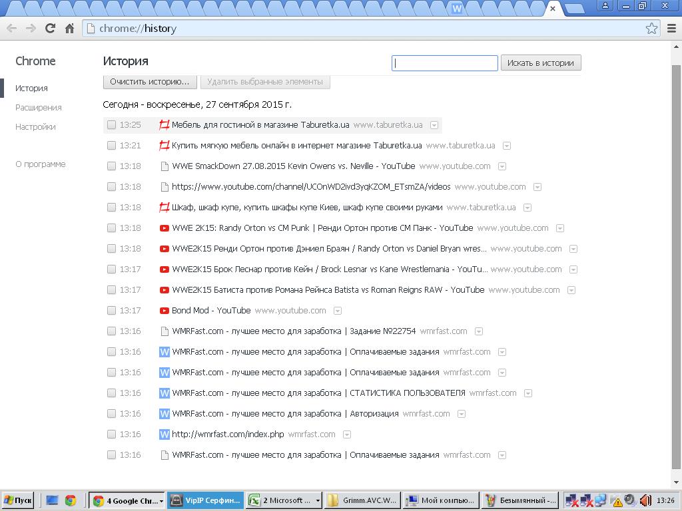The width and height of the screenshot is (682, 511).
Task: Click Taburetka favicon of Шкаф, шкаф купе entry
Action: 164,208
